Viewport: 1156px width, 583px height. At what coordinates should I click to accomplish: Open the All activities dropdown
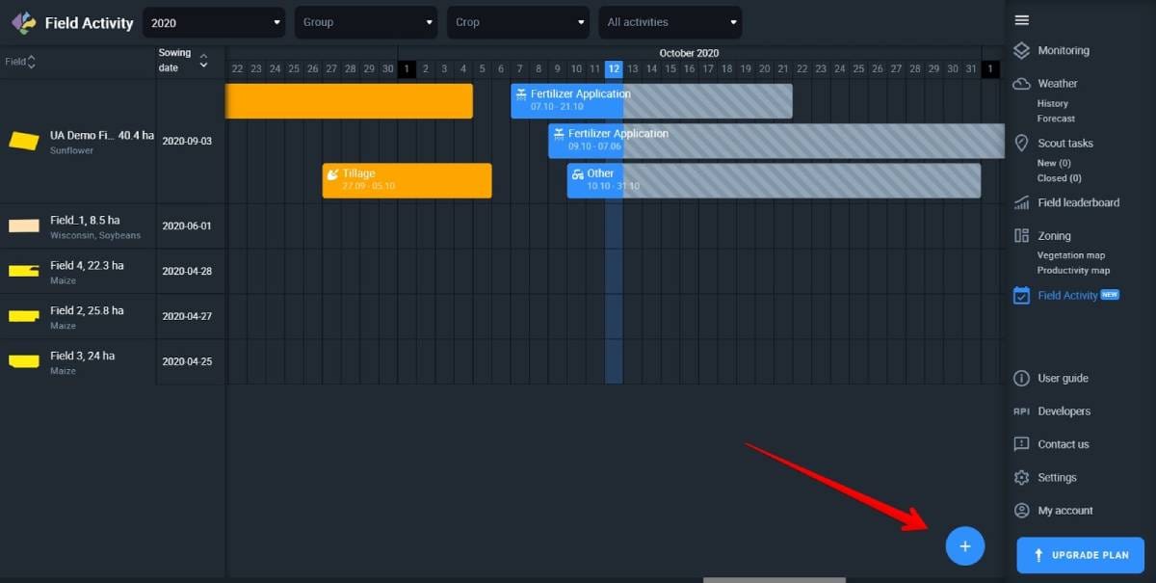[670, 22]
